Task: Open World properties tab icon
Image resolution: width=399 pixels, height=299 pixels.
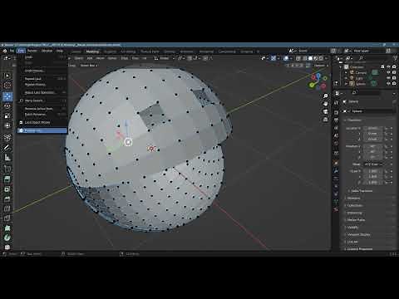Action: point(336,143)
